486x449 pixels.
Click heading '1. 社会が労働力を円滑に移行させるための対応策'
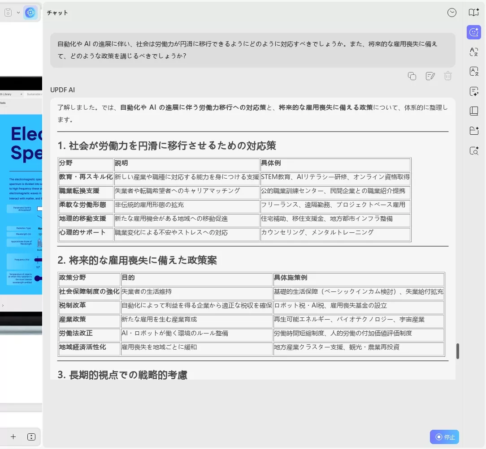167,145
